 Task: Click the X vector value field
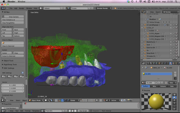13,85
